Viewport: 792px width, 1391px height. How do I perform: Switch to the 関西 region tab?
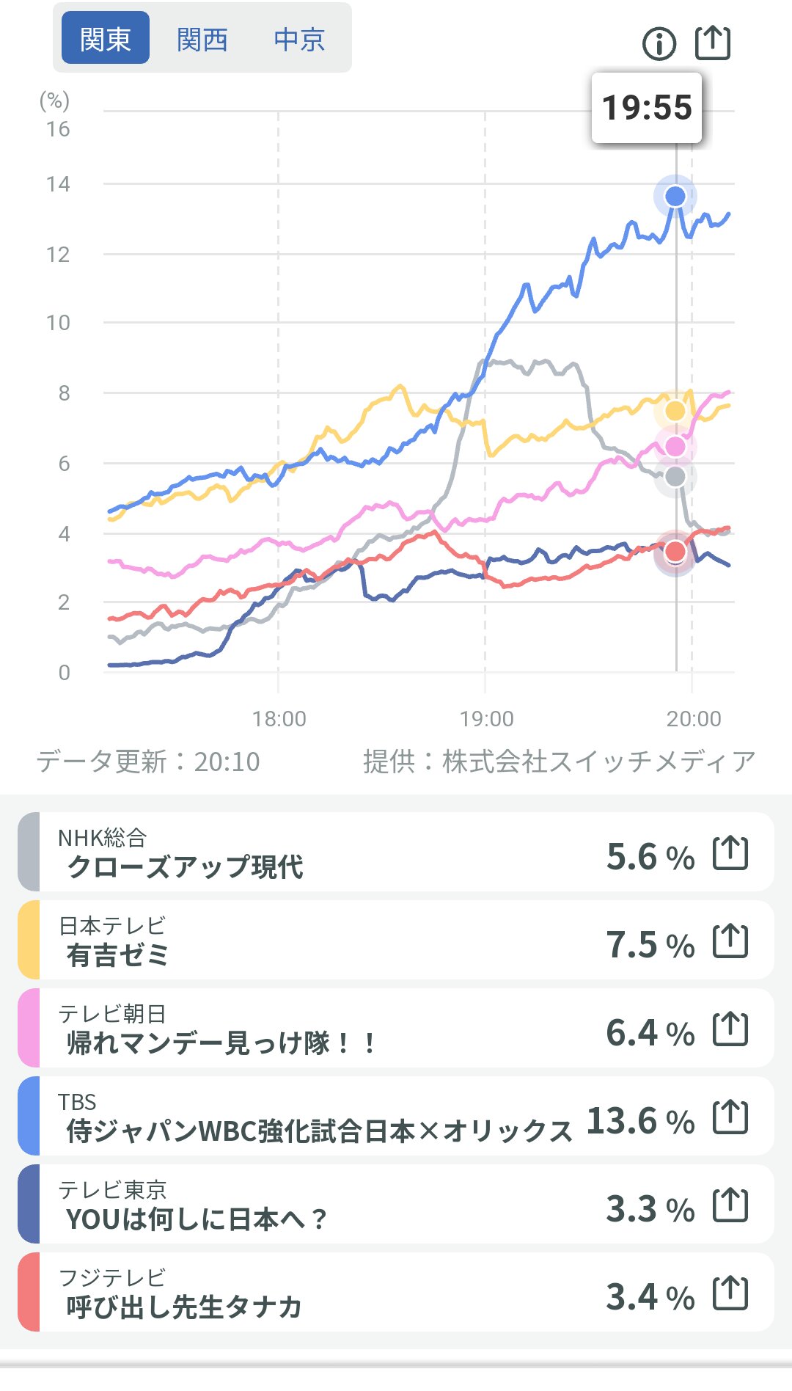202,39
